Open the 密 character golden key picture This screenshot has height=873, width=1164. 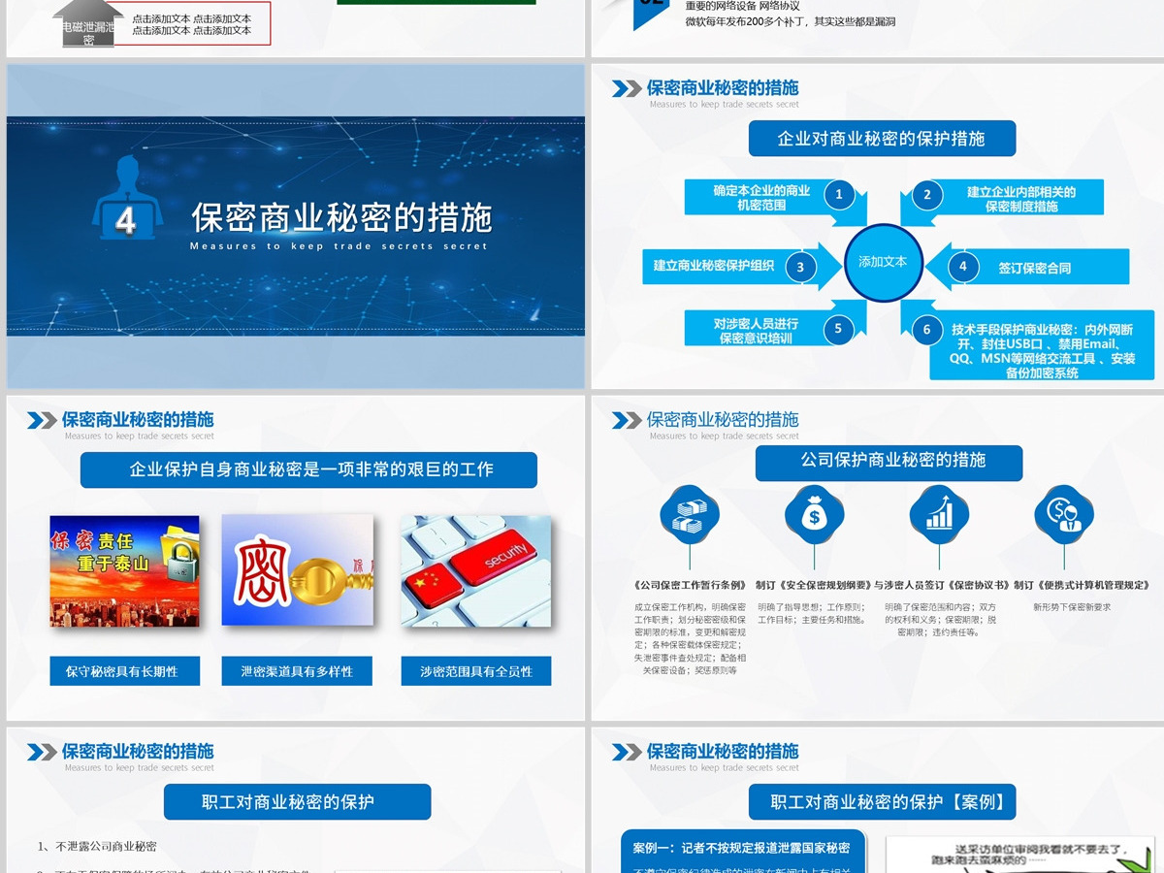click(298, 570)
